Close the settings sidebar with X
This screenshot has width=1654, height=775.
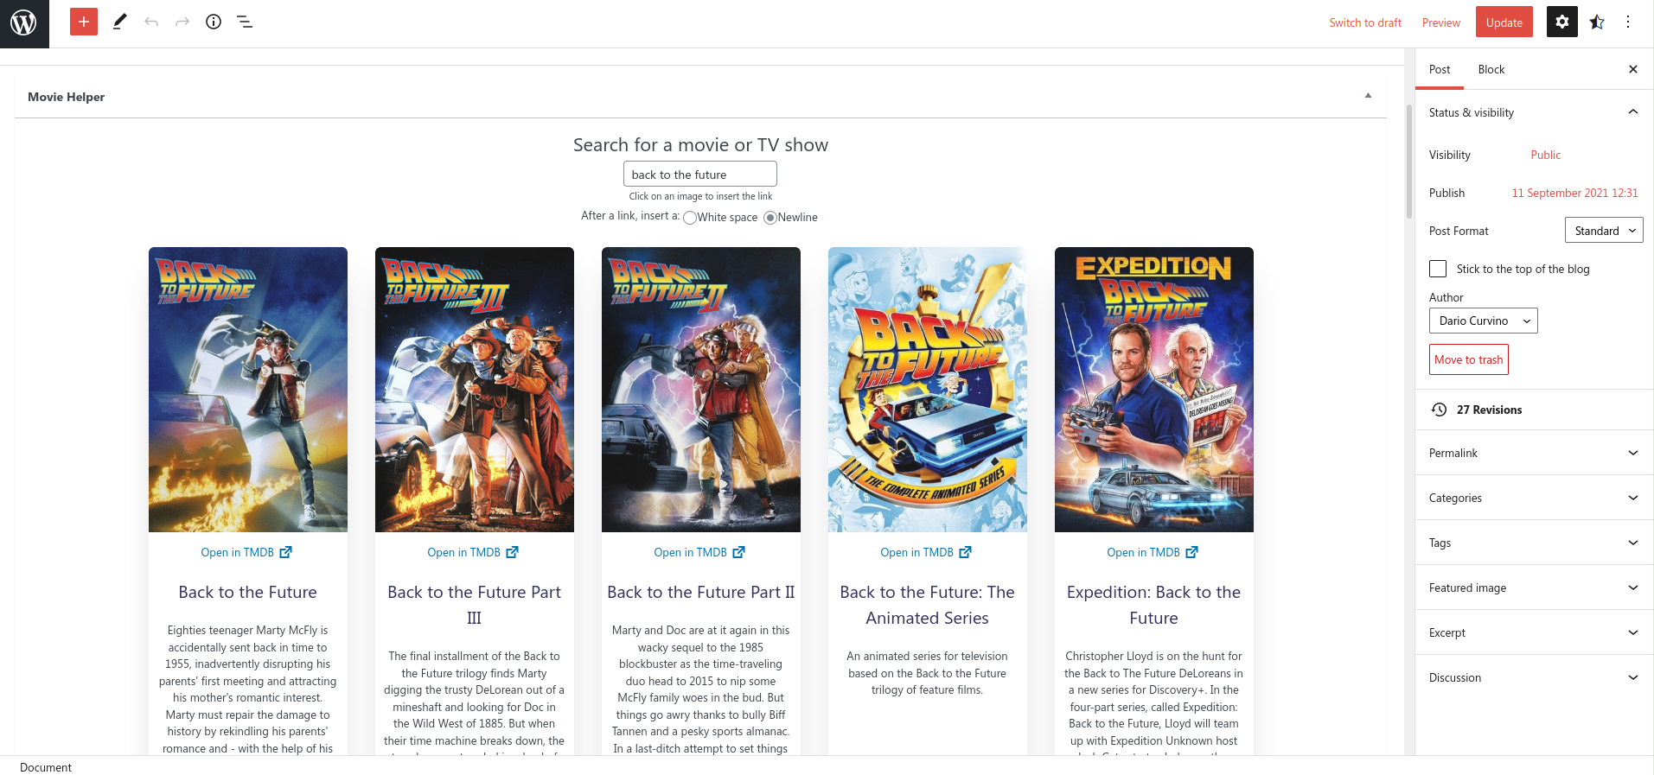(x=1633, y=69)
